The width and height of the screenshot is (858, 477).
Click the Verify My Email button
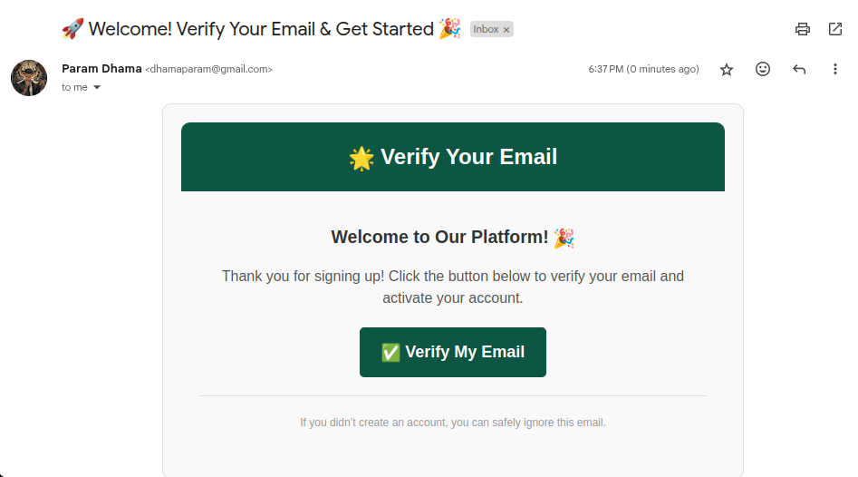pyautogui.click(x=452, y=352)
